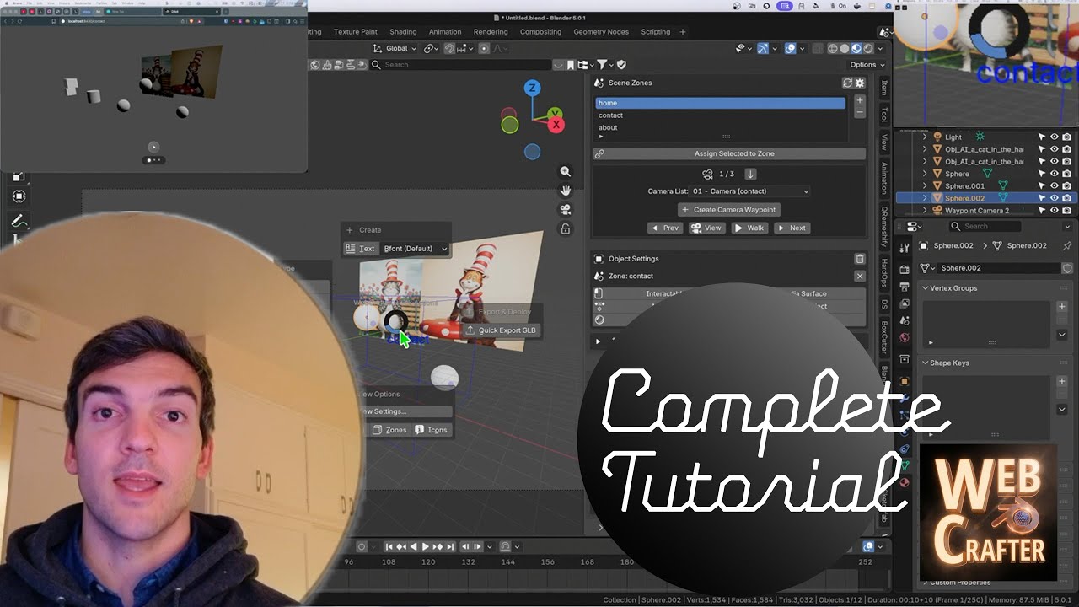
Task: Open the Options dropdown
Action: [x=867, y=64]
